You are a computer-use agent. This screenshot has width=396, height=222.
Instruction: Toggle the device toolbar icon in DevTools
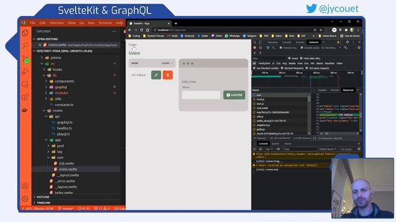[260, 43]
